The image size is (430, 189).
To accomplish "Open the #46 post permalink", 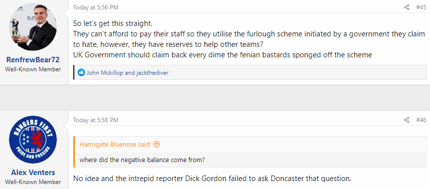I will click(421, 120).
